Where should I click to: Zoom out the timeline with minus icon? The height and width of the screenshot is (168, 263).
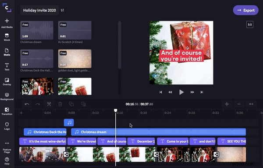(x=239, y=104)
